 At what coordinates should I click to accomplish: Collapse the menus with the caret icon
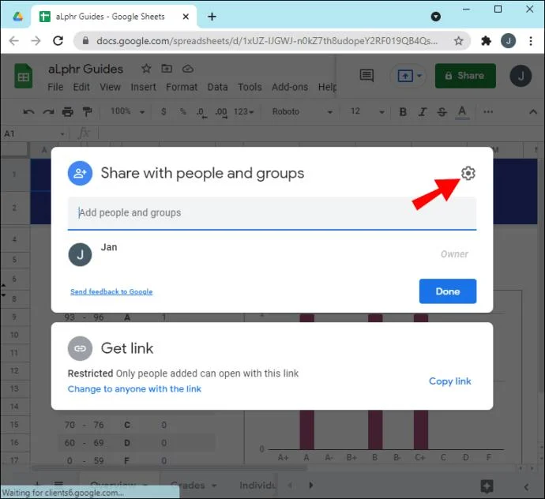pos(533,111)
